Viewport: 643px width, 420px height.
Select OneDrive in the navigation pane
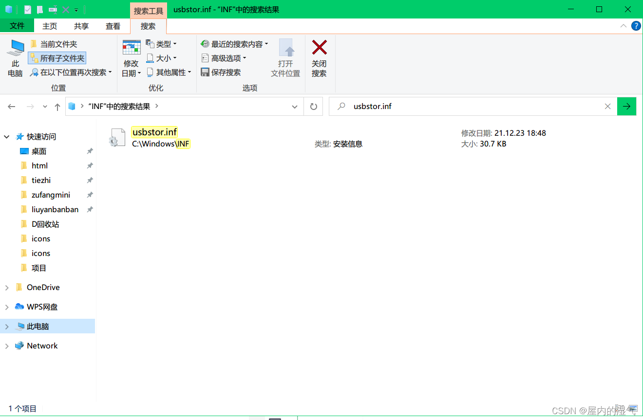[43, 288]
